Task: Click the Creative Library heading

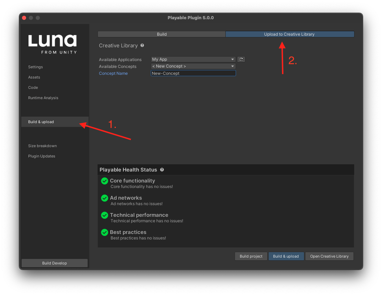Action: click(x=118, y=46)
